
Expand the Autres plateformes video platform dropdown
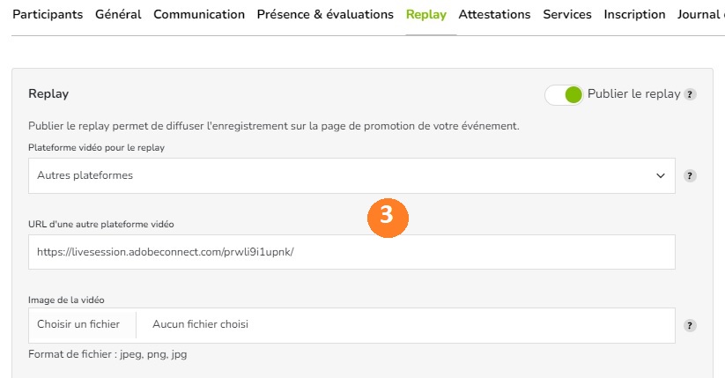pyautogui.click(x=351, y=176)
